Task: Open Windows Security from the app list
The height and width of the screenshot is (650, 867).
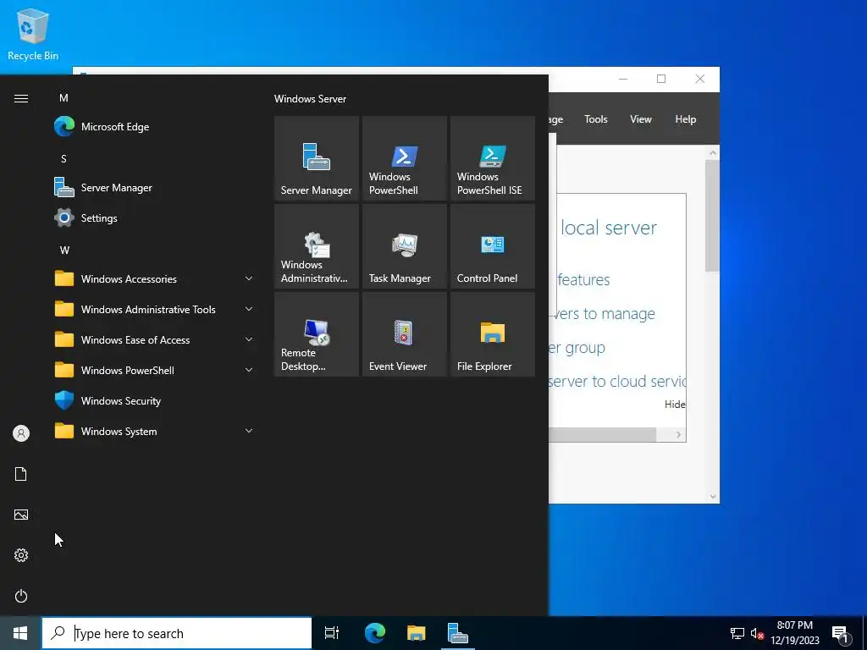Action: (x=155, y=400)
